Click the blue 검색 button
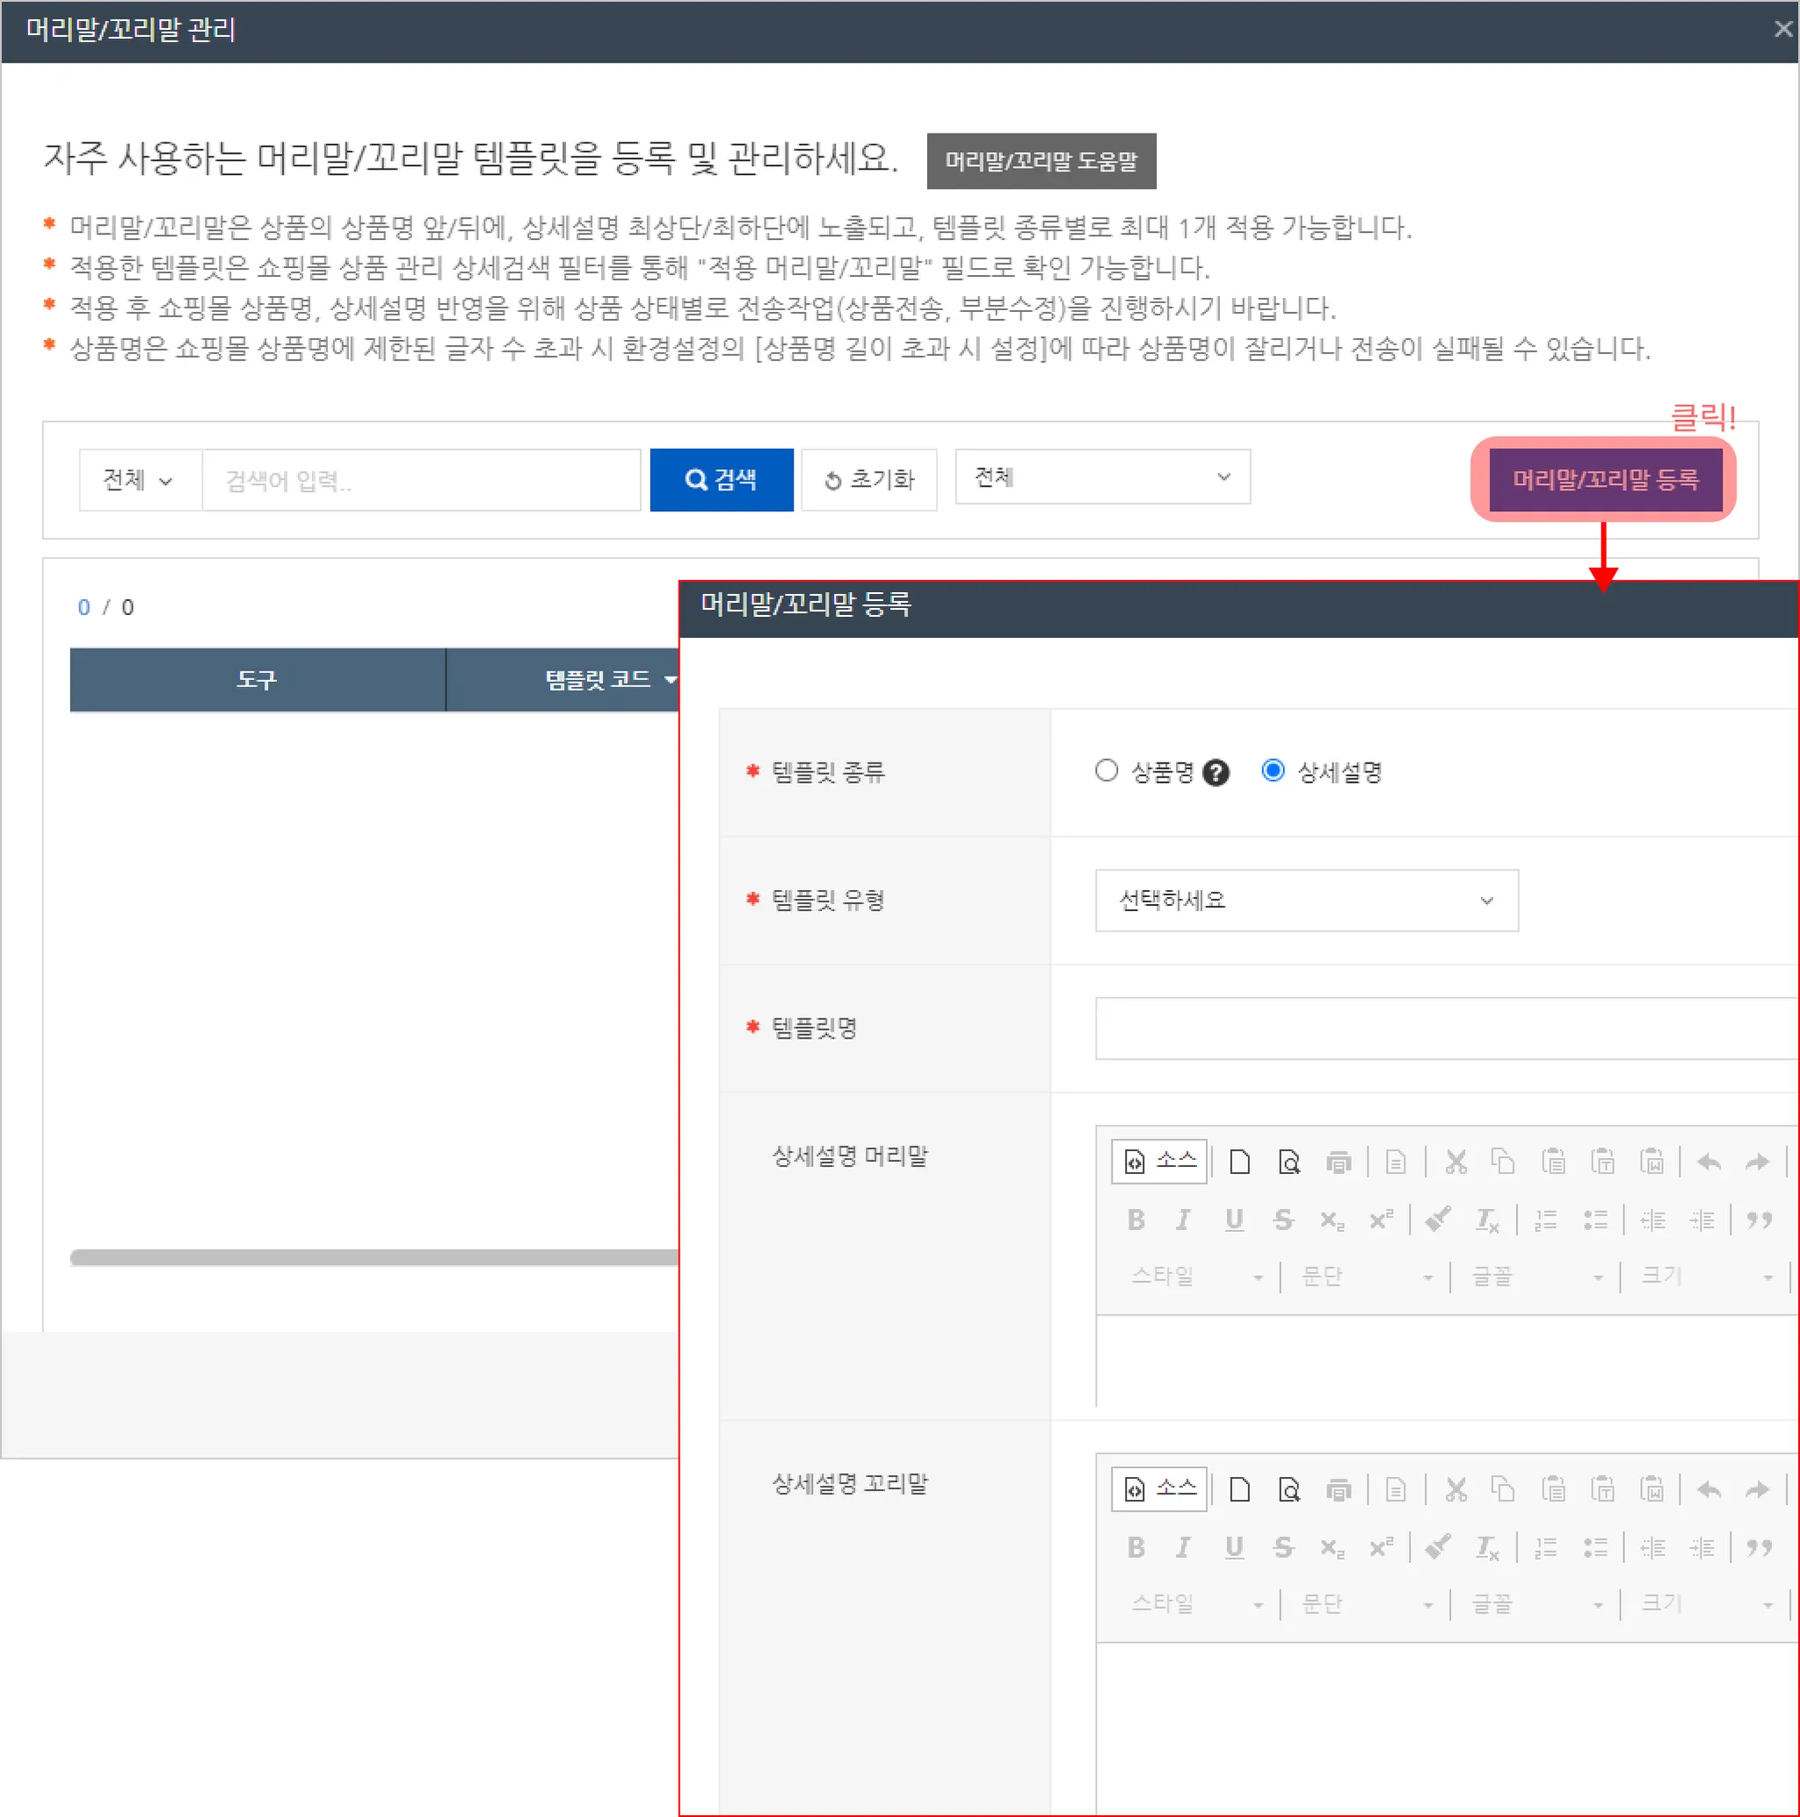Image resolution: width=1800 pixels, height=1817 pixels. (x=721, y=480)
